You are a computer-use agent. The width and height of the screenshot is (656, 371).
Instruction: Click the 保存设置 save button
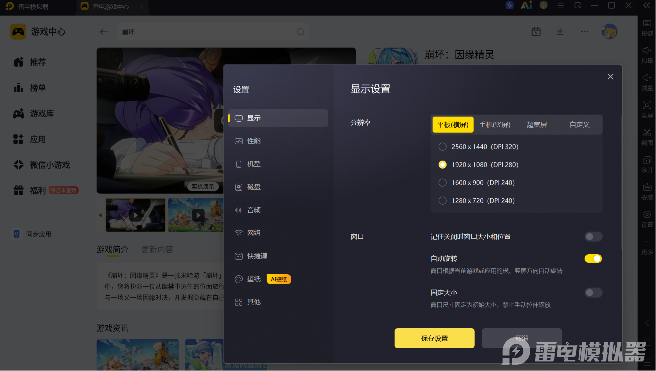click(434, 338)
